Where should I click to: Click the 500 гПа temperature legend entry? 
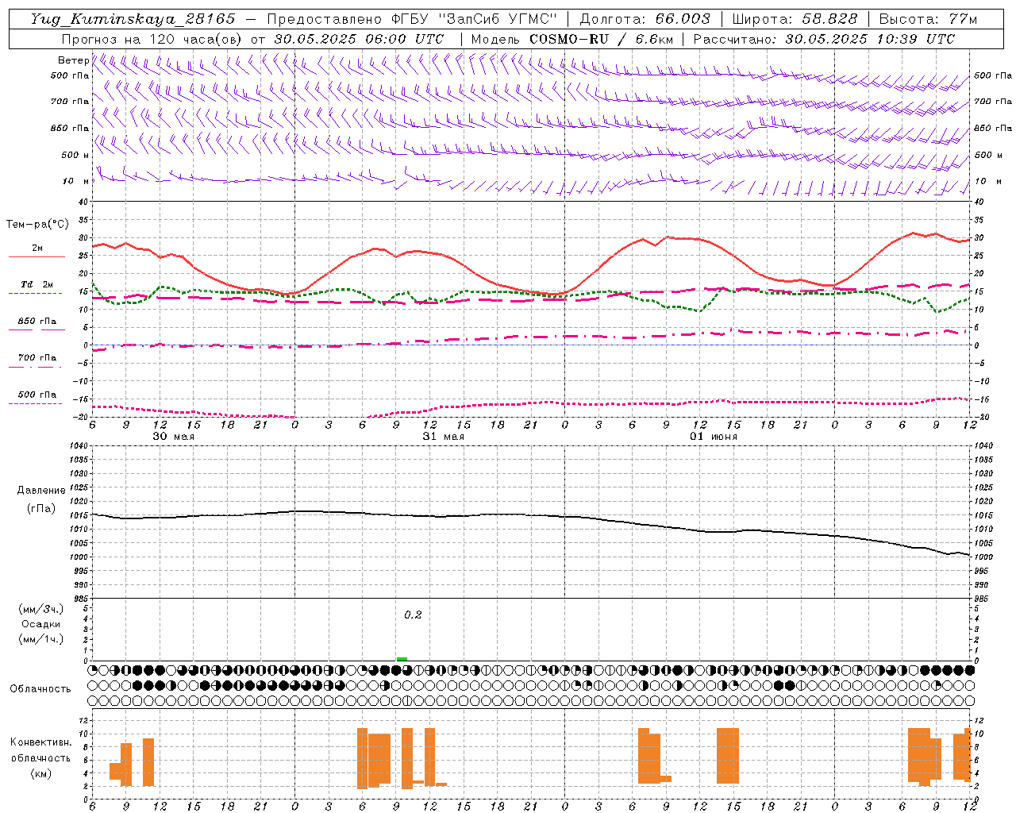(x=37, y=398)
